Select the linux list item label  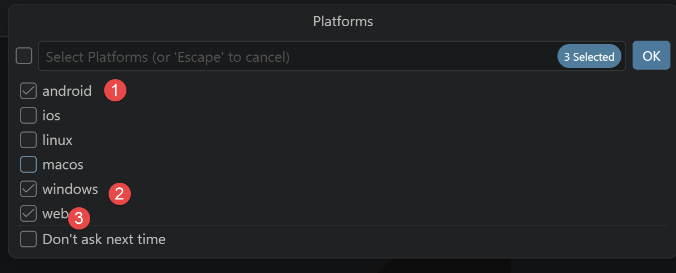tap(57, 140)
